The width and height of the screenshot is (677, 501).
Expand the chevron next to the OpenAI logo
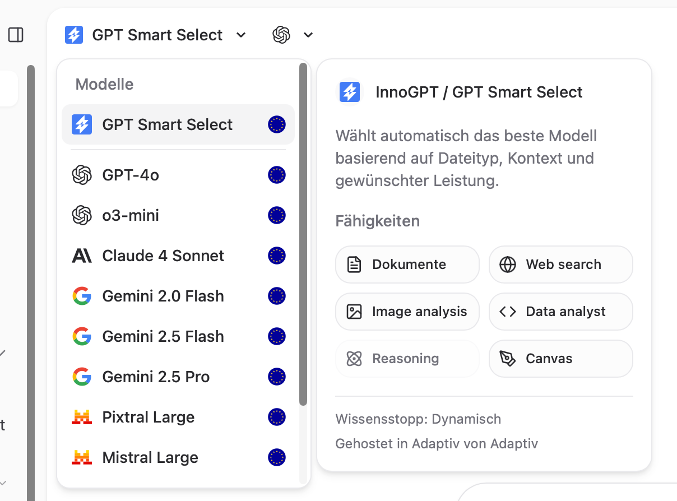click(308, 35)
